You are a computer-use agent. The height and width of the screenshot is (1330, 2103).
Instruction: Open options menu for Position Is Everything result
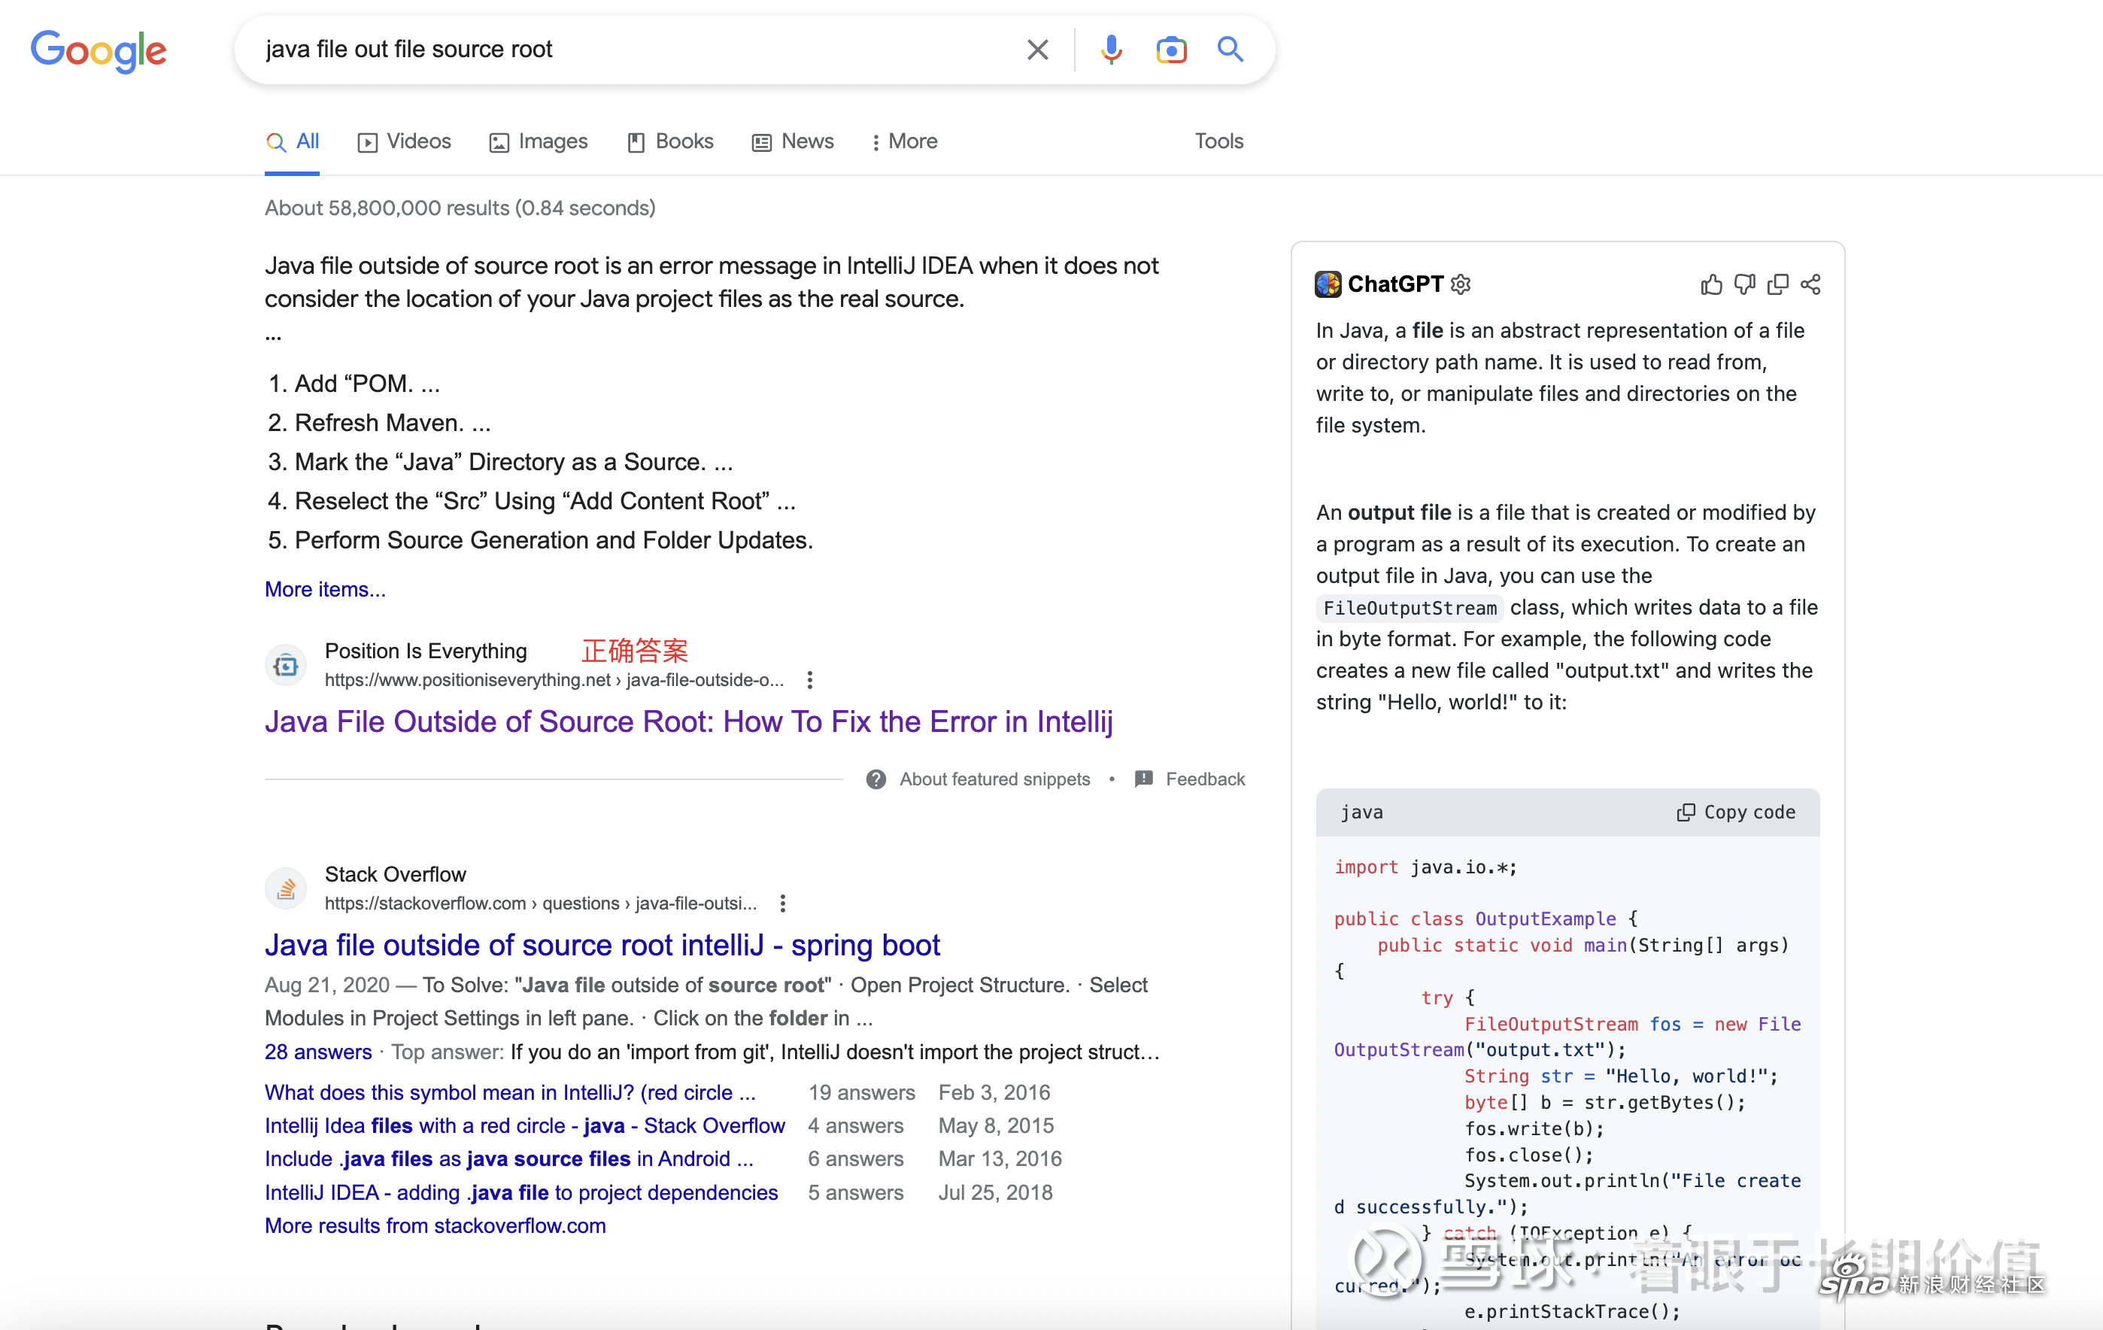[x=809, y=679]
